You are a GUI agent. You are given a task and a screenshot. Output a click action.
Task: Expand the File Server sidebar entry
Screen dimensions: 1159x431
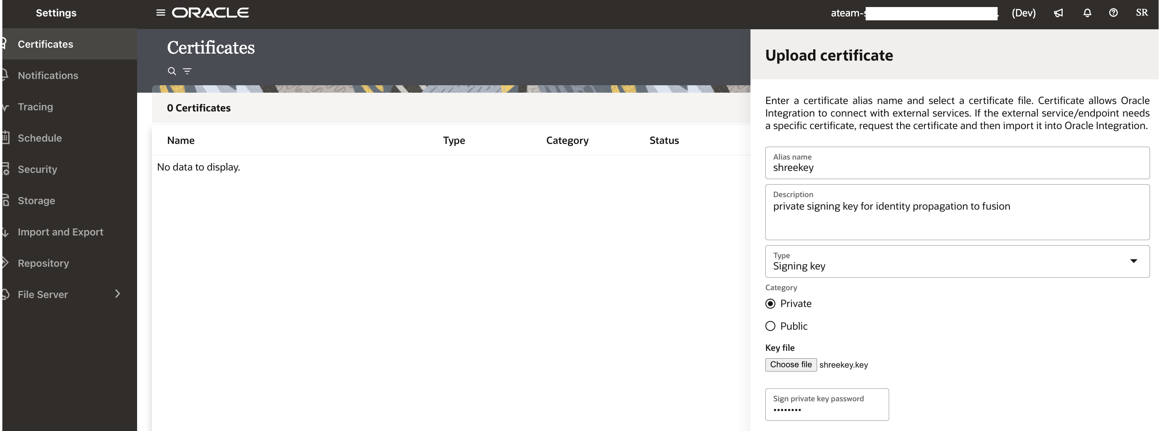(x=118, y=295)
